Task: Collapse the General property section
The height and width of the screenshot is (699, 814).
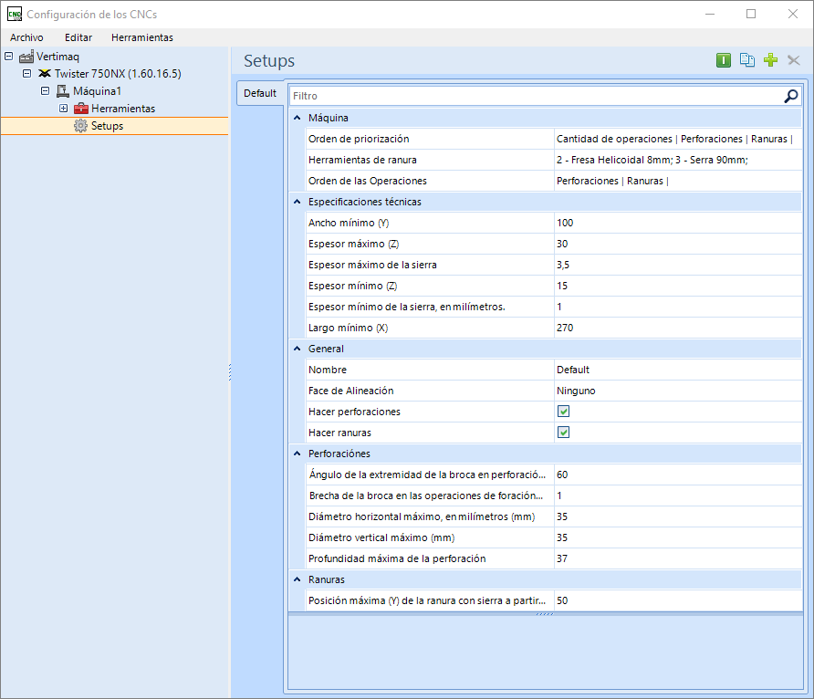Action: pos(297,349)
